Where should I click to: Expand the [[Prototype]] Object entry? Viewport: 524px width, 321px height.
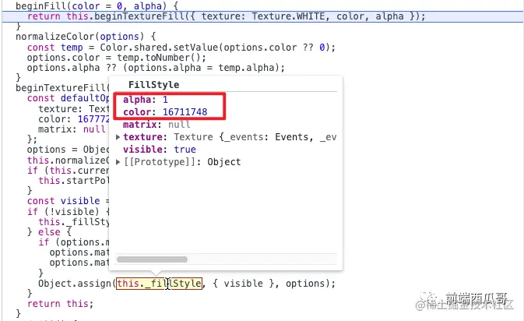pos(118,162)
